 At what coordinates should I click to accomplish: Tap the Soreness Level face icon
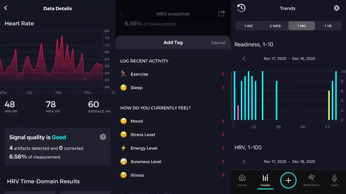coord(123,161)
